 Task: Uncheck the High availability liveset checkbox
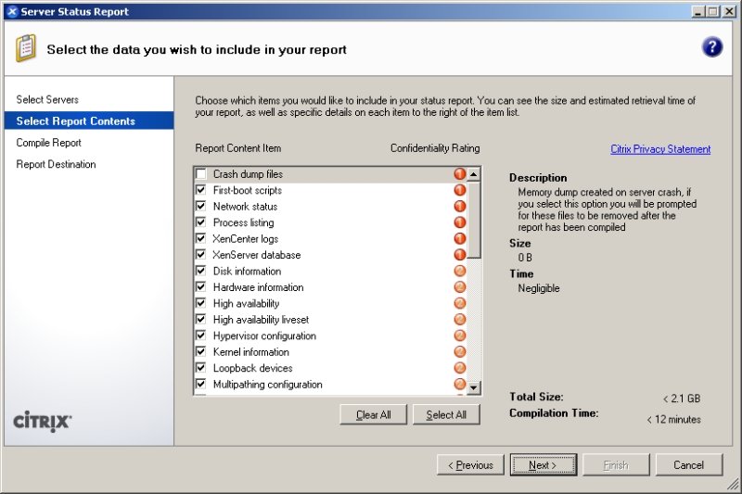[201, 319]
